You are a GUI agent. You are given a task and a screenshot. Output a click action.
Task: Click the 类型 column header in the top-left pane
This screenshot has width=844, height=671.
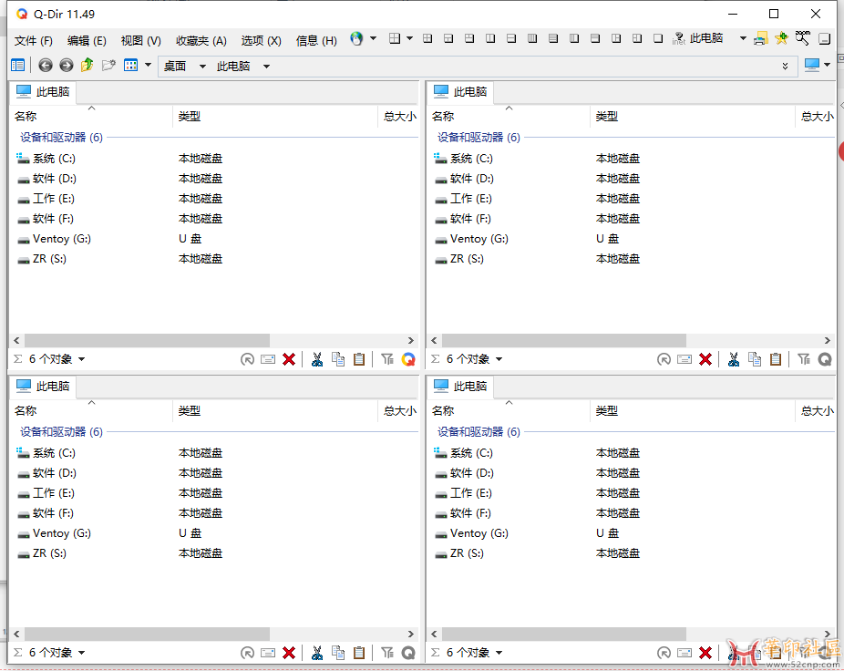pyautogui.click(x=190, y=117)
